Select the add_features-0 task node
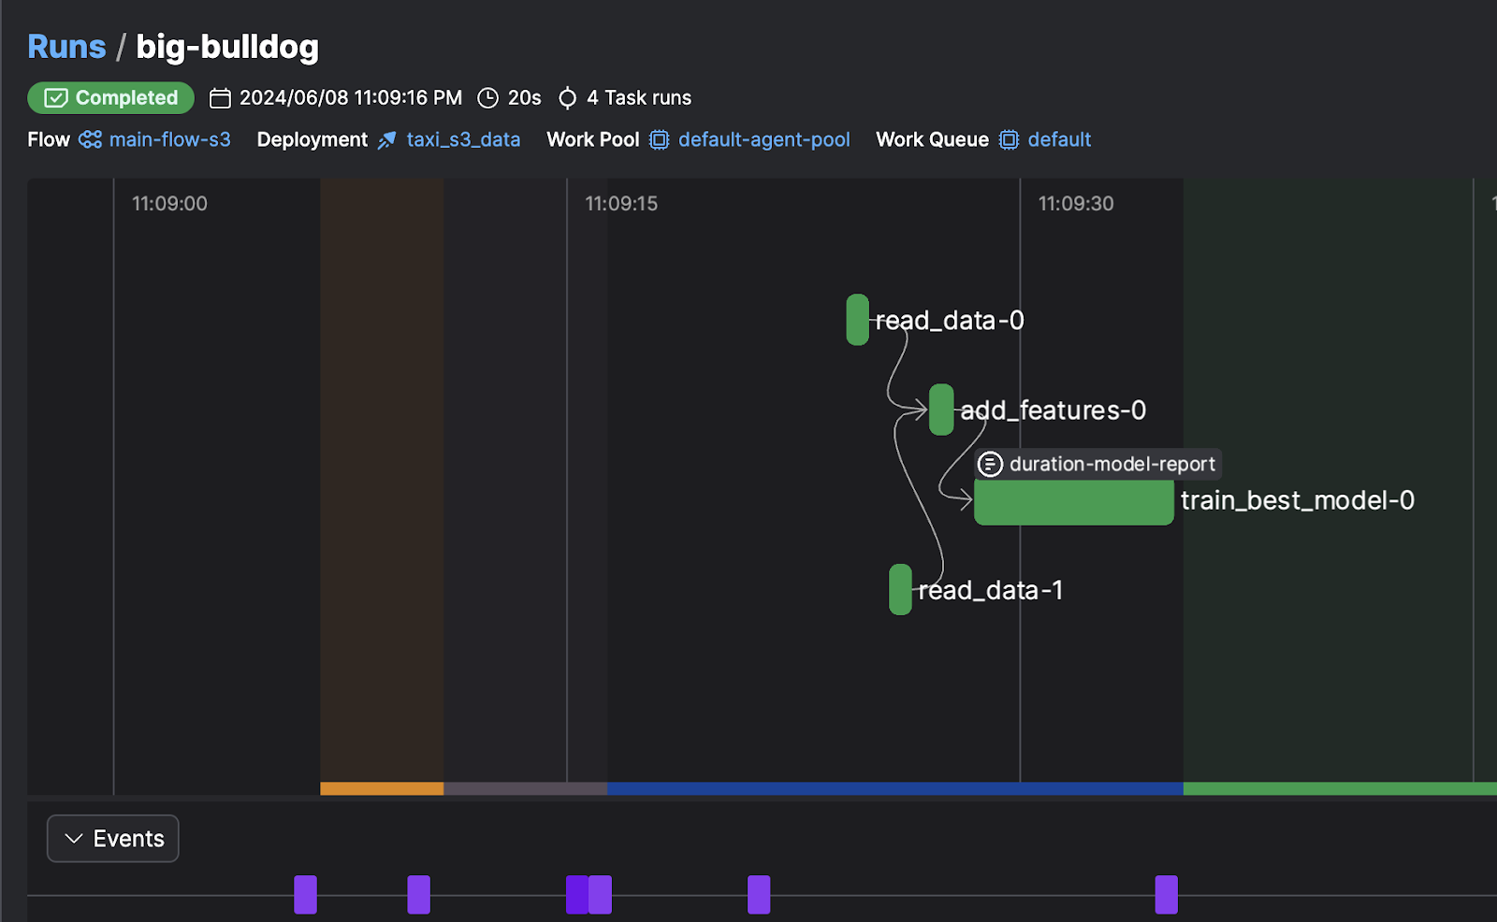 coord(941,410)
